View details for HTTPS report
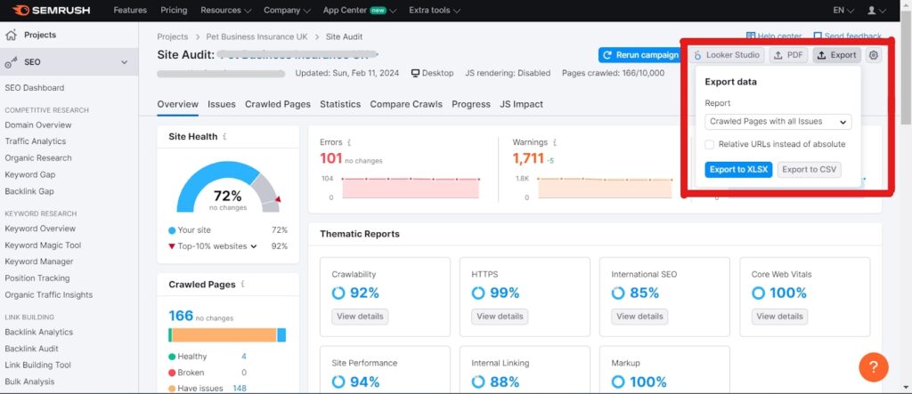Viewport: 912px width, 394px height. [x=500, y=317]
